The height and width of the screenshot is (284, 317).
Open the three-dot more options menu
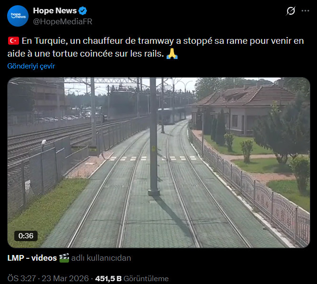(305, 11)
